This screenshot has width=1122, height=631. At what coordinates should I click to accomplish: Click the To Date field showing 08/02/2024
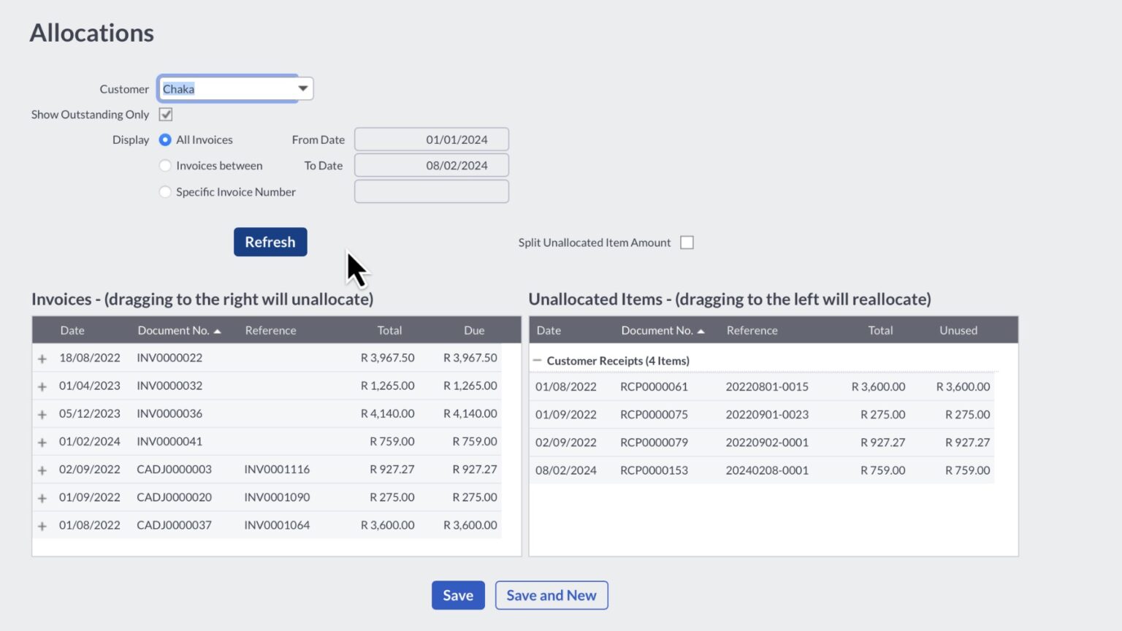pos(431,165)
